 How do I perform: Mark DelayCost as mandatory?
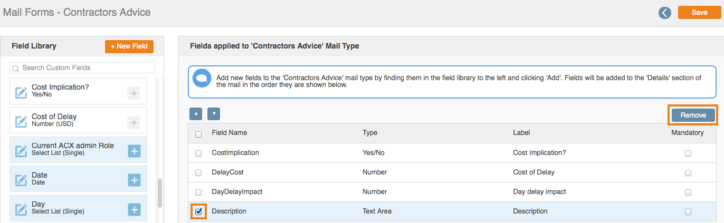point(688,173)
